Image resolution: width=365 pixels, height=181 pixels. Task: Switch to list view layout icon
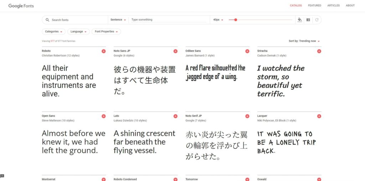point(308,20)
